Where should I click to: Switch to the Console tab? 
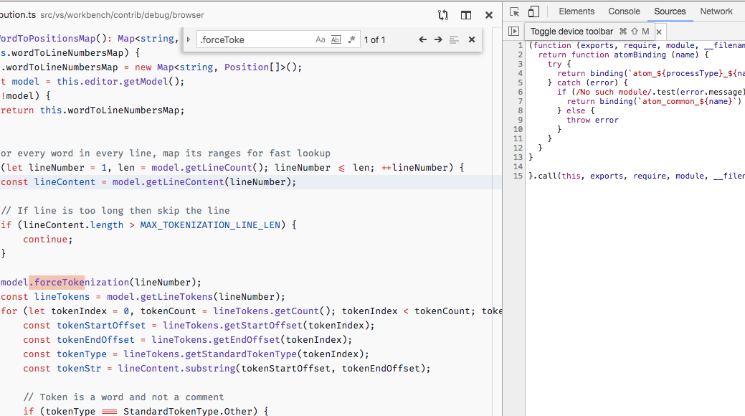624,11
